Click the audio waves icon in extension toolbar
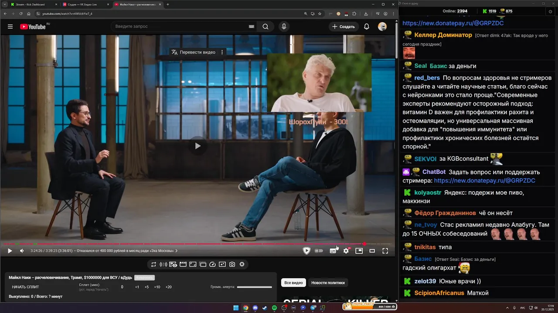Viewport: 558px width, 313px height. (x=163, y=264)
